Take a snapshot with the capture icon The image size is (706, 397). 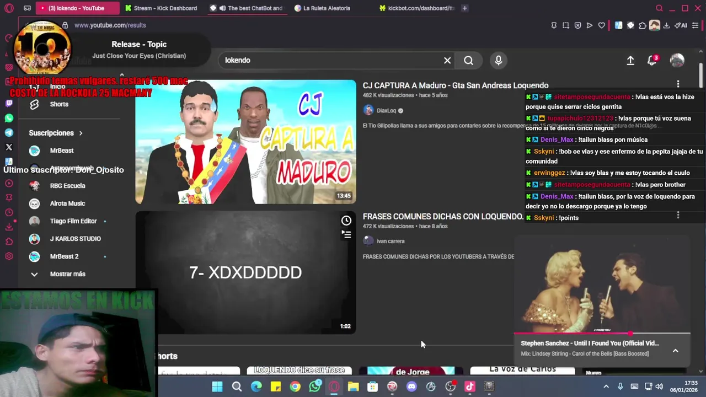point(566,25)
